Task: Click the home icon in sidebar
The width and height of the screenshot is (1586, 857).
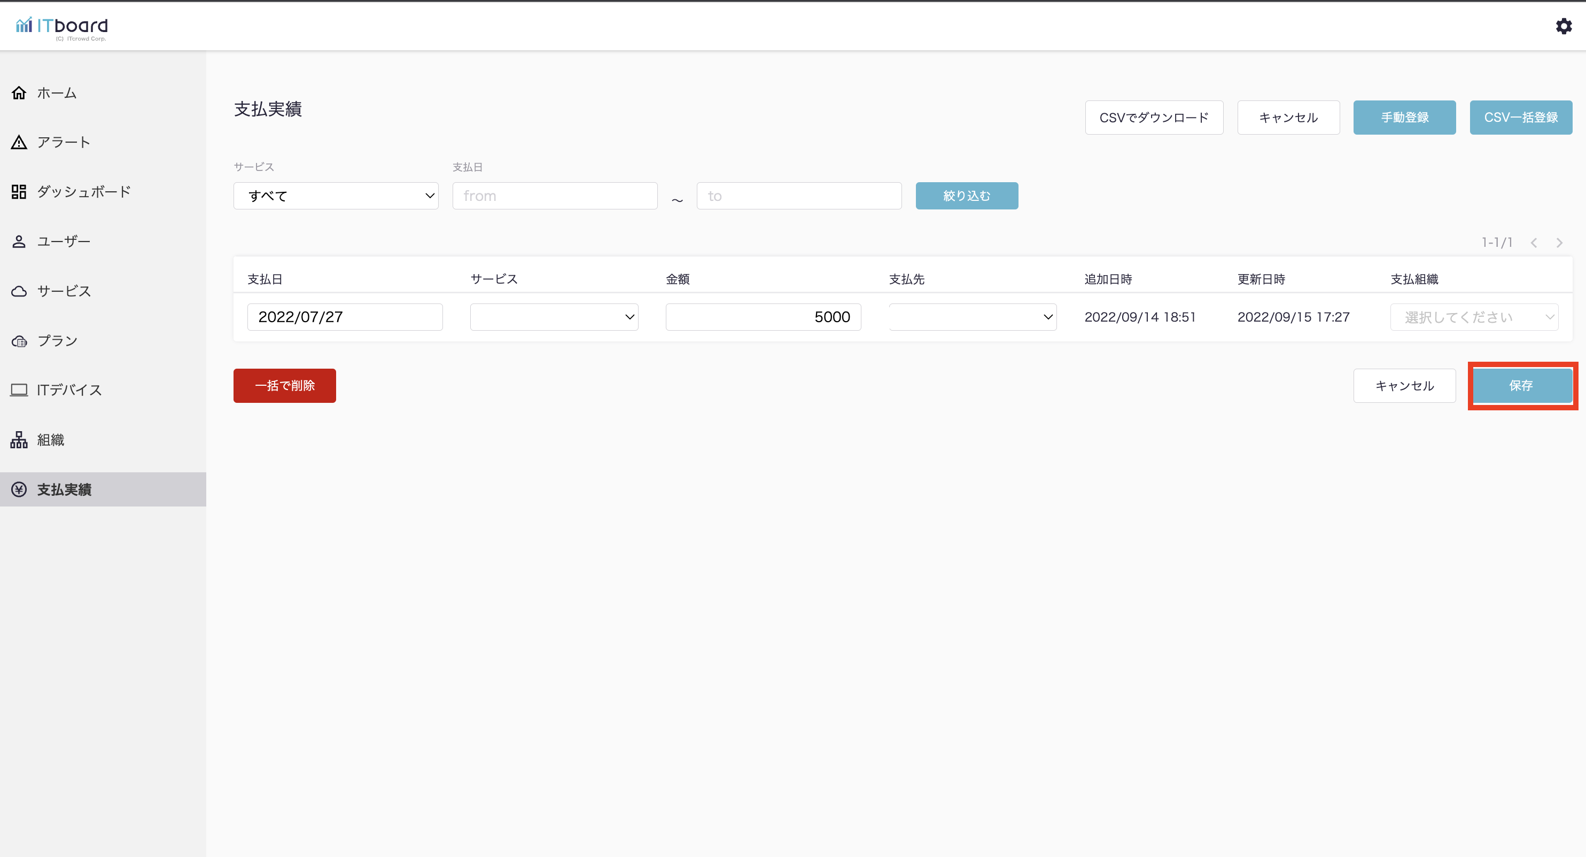Action: coord(19,93)
